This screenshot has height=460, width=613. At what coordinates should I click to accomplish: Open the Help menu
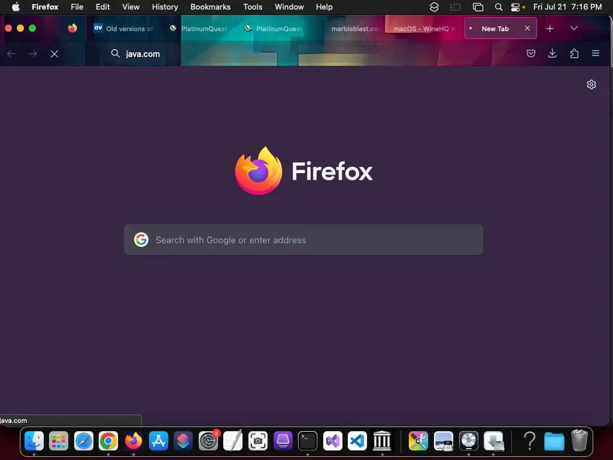(324, 7)
